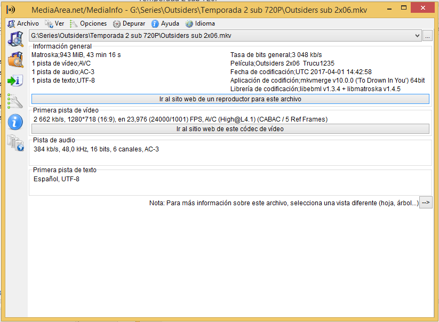Click 'Aplicación de codifición;mkvmerge' line

(x=328, y=80)
